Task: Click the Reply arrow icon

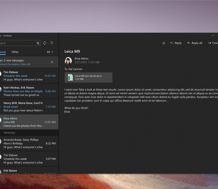Action: click(172, 43)
